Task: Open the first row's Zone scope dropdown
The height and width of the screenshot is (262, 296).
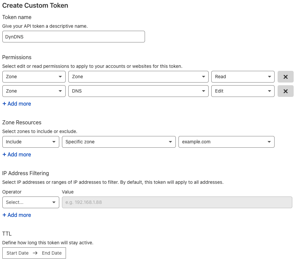Action: (34, 77)
